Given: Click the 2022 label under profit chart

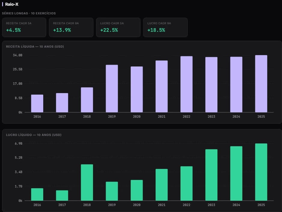Looking at the screenshot, I should coord(186,205).
